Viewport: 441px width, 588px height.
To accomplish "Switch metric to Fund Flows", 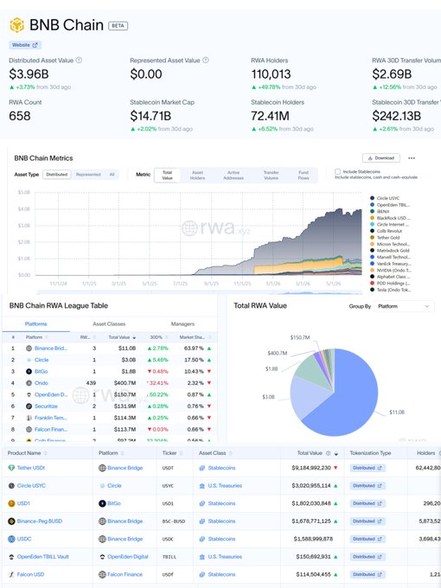I will [304, 176].
